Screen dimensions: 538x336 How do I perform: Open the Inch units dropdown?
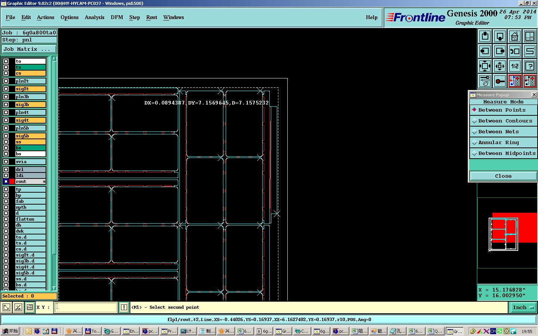523,307
